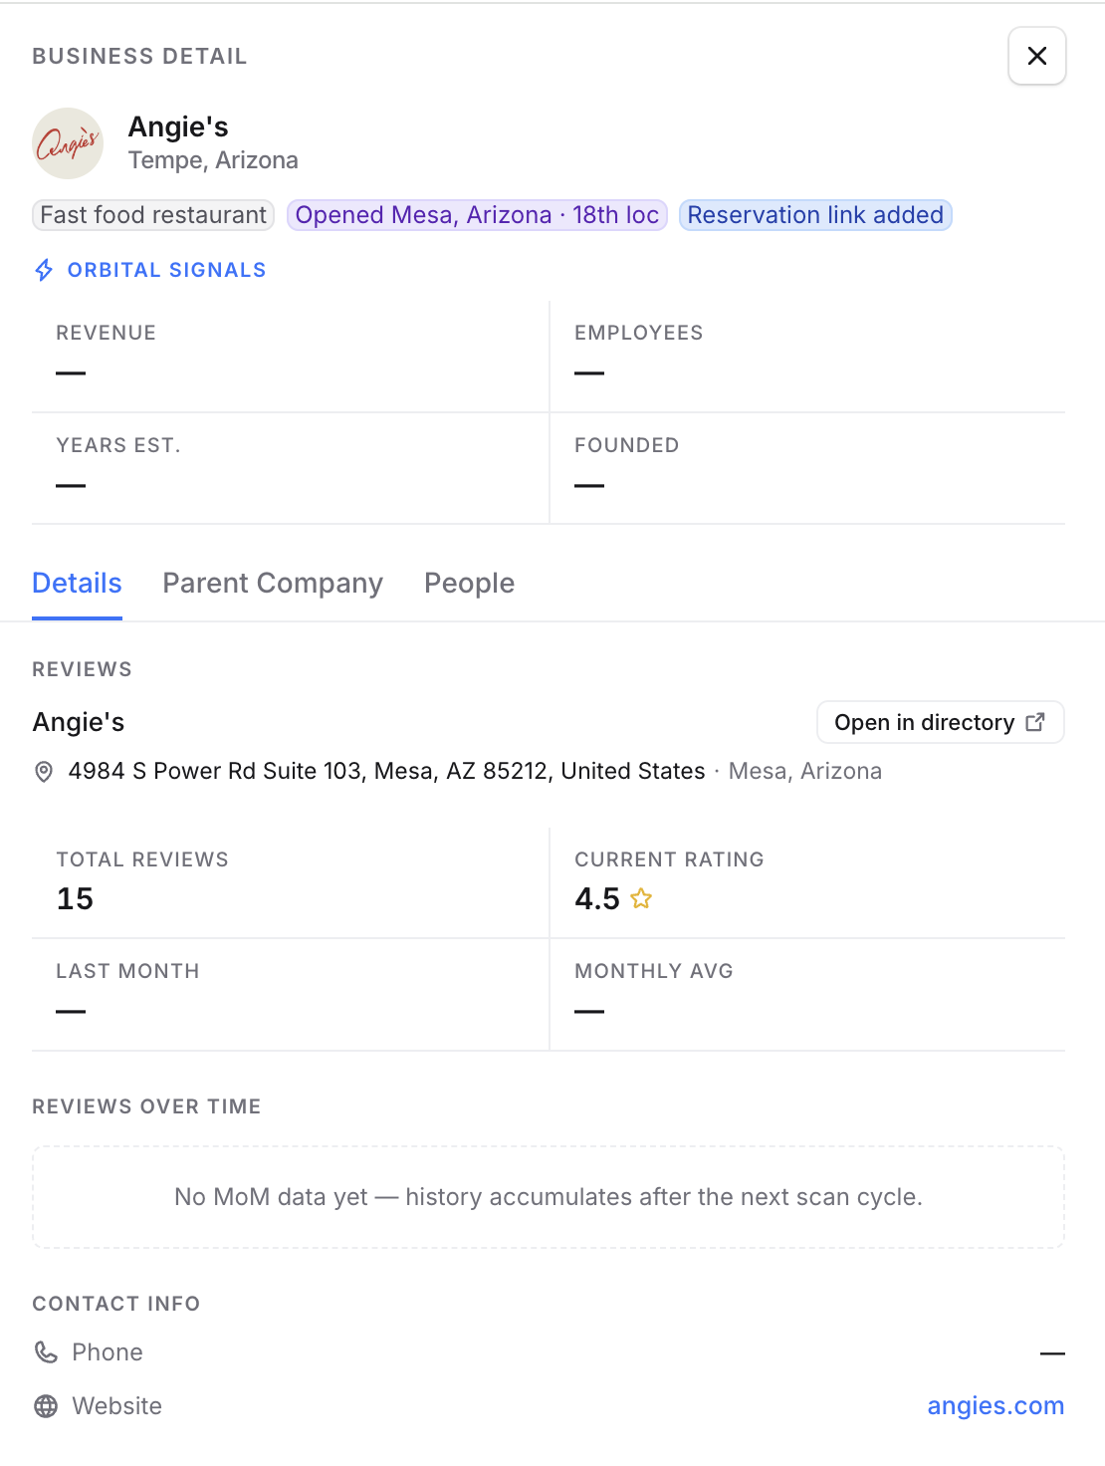Click the No MoM data placeholder box

[549, 1197]
